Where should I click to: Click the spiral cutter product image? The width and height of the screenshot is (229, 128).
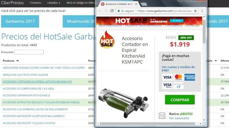tap(123, 103)
